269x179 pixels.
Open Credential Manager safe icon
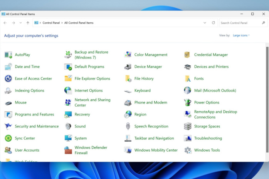(187, 55)
